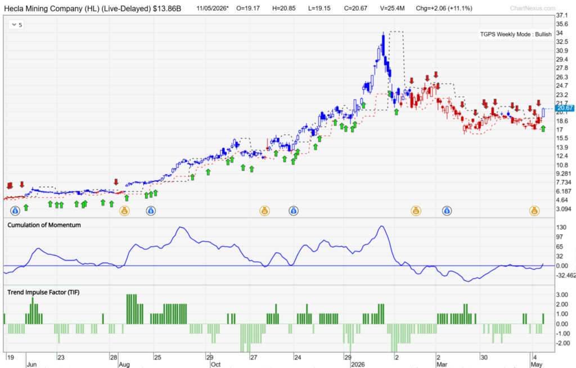Click the V=25.4M volume value
The image size is (576, 368).
[x=392, y=8]
